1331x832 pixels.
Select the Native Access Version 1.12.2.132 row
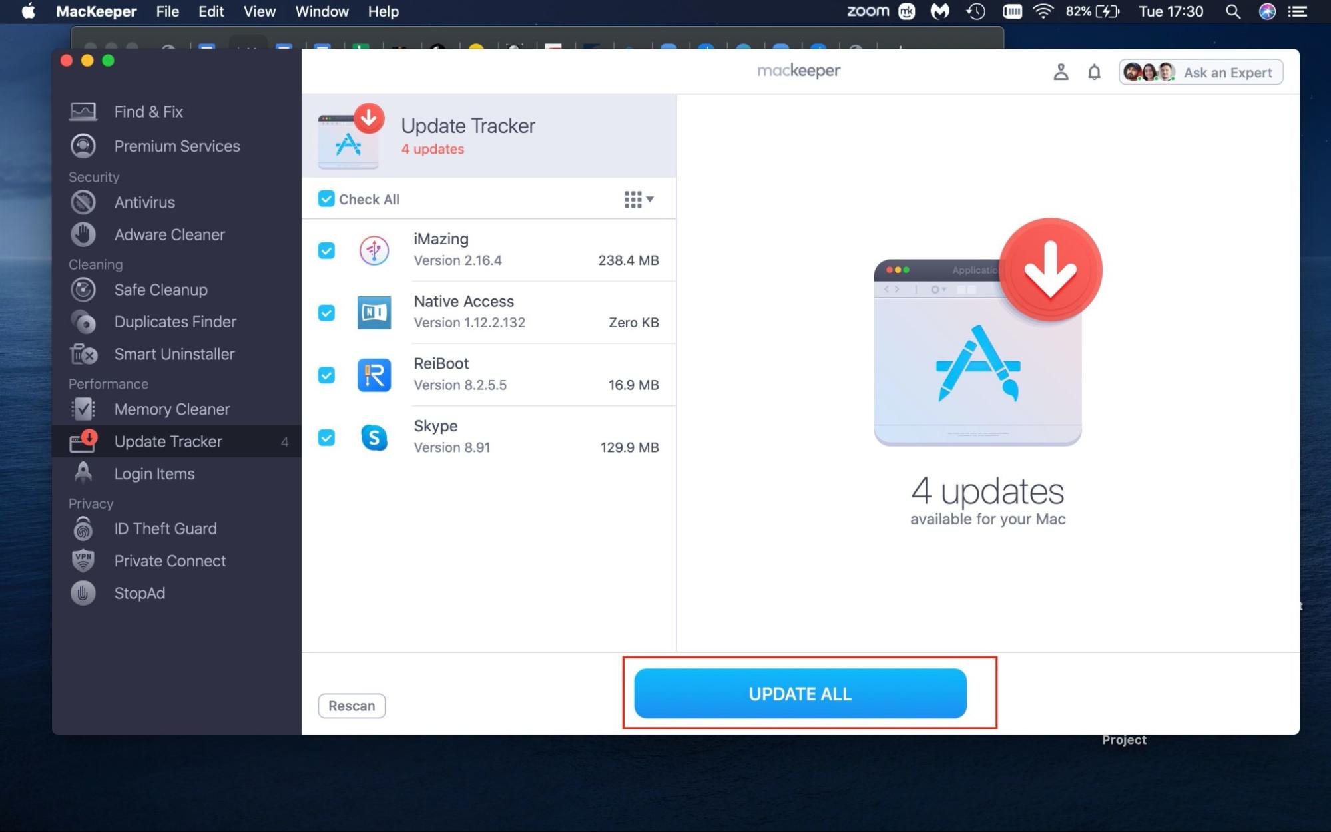[x=489, y=313]
